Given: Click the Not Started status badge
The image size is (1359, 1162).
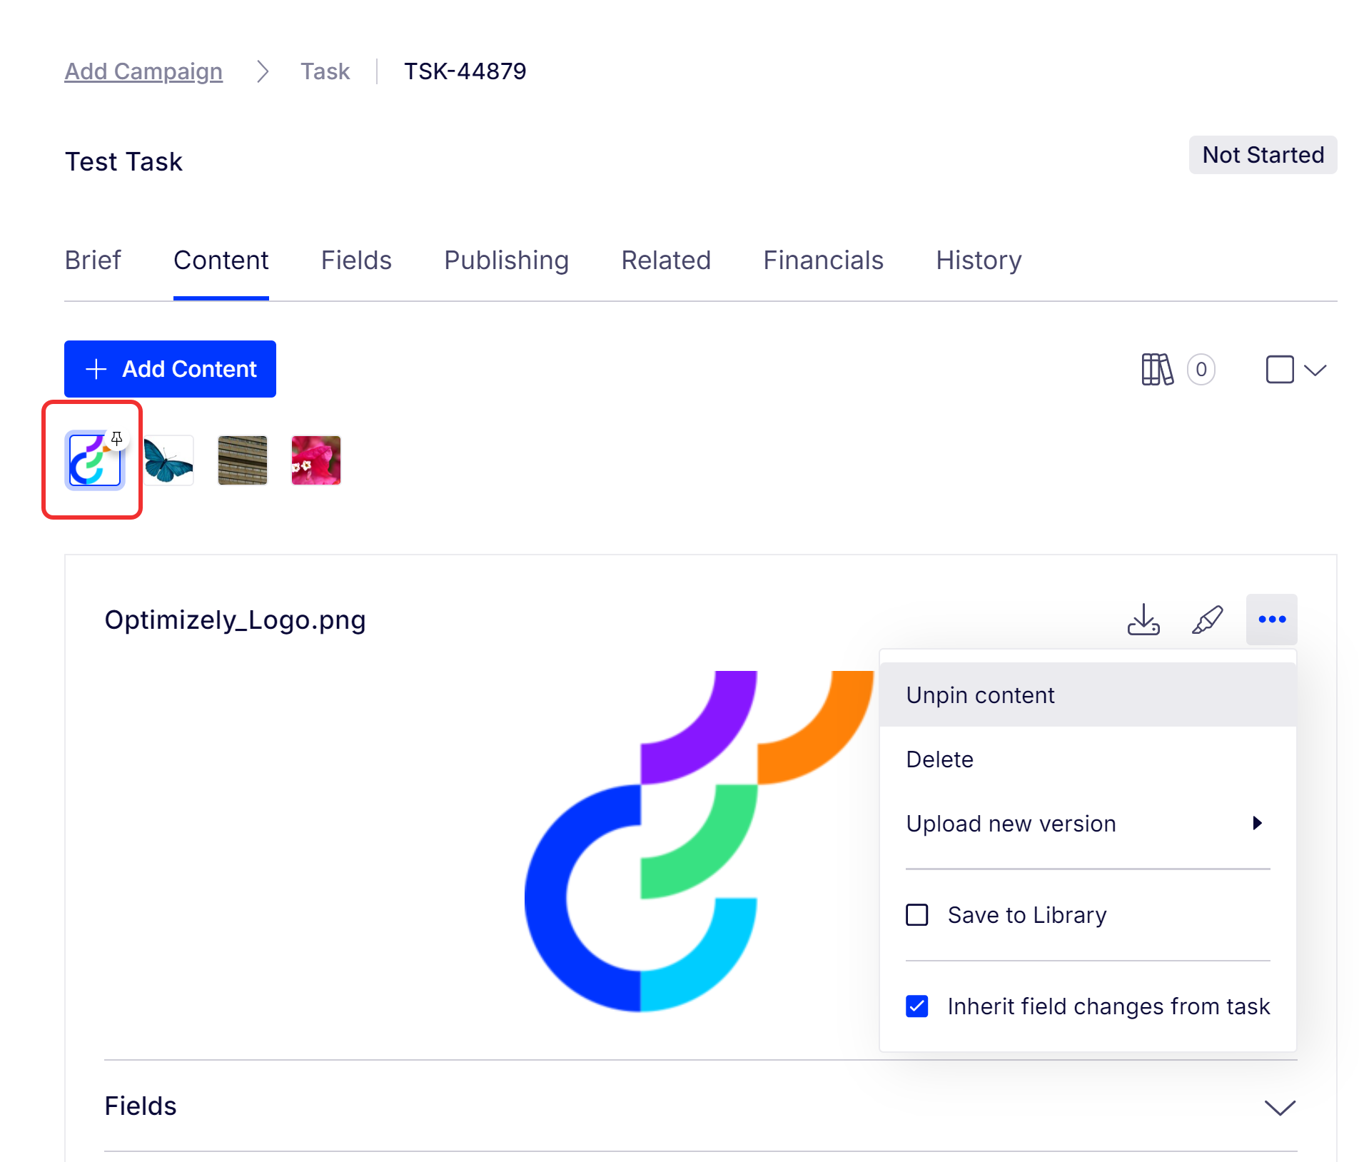Looking at the screenshot, I should pos(1263,155).
